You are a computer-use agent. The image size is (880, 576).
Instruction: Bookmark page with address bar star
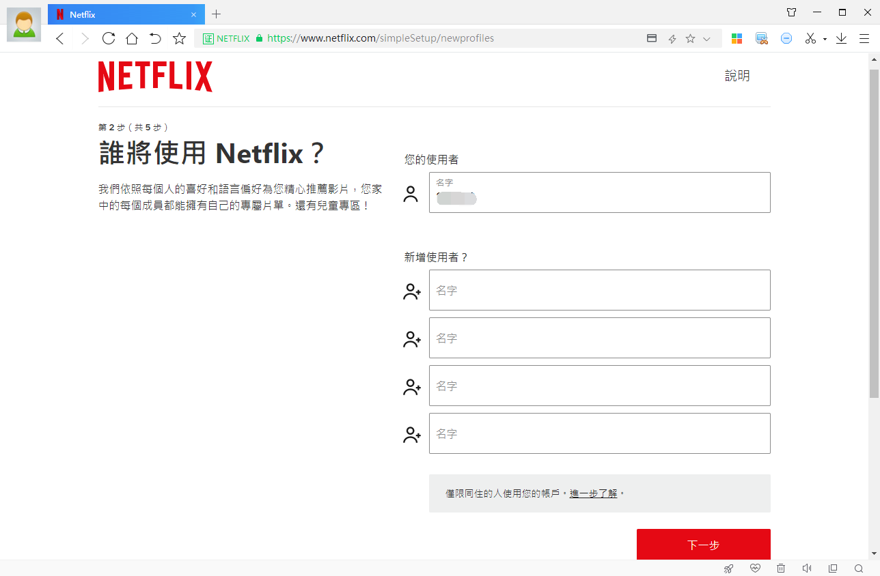tap(690, 39)
